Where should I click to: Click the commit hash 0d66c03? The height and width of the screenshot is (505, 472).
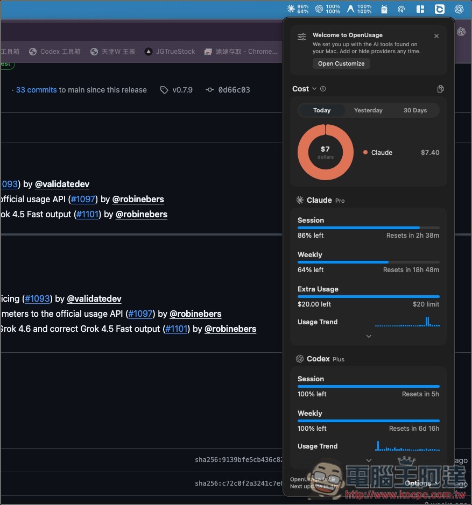click(x=234, y=90)
